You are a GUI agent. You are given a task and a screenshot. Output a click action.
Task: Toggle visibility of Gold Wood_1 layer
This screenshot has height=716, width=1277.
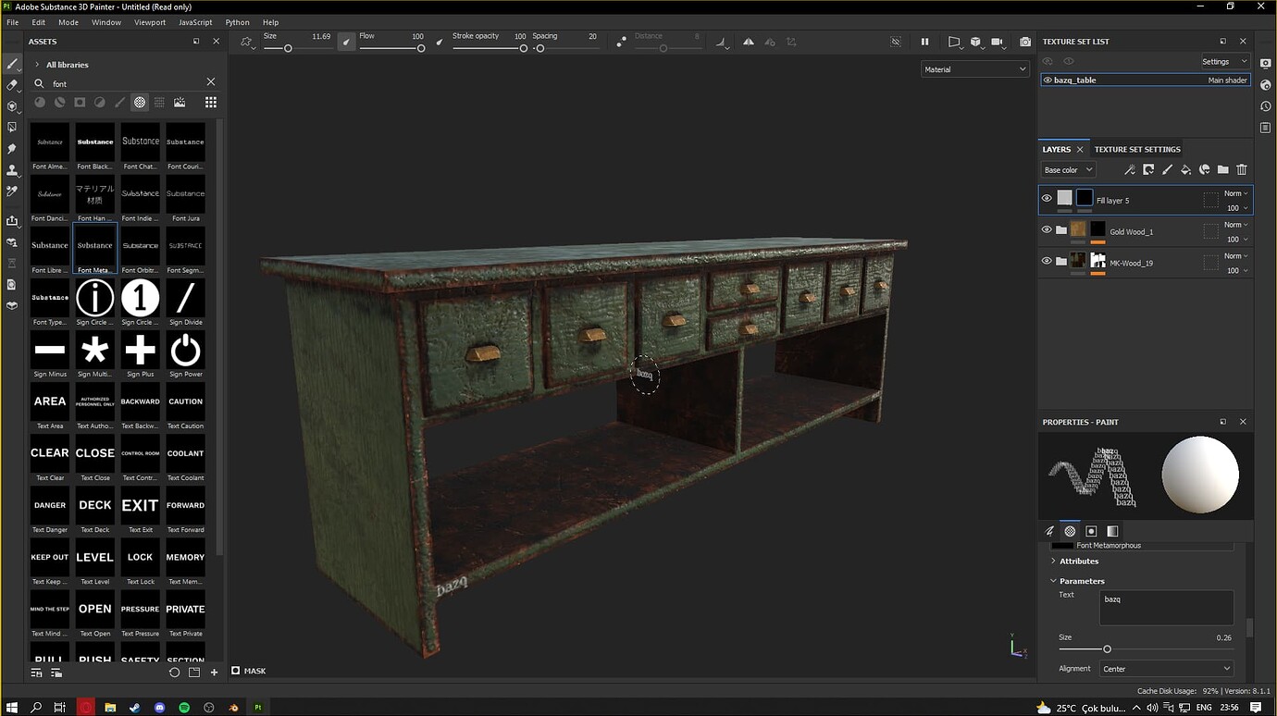pyautogui.click(x=1047, y=229)
